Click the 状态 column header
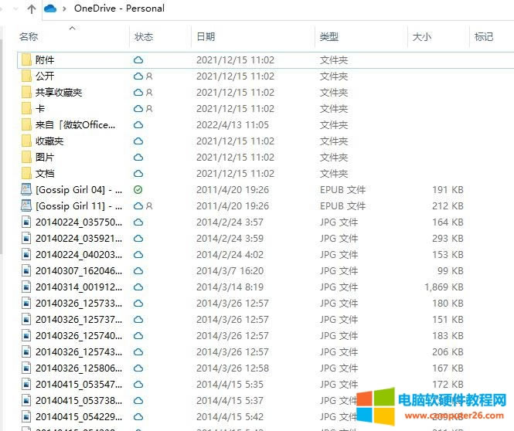 (144, 36)
